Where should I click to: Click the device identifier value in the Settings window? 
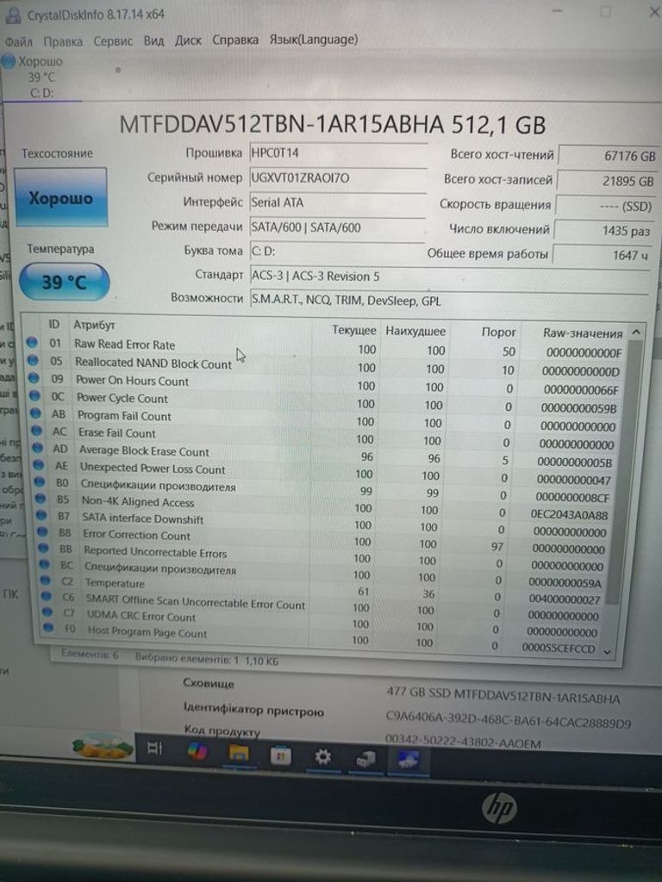tap(509, 719)
